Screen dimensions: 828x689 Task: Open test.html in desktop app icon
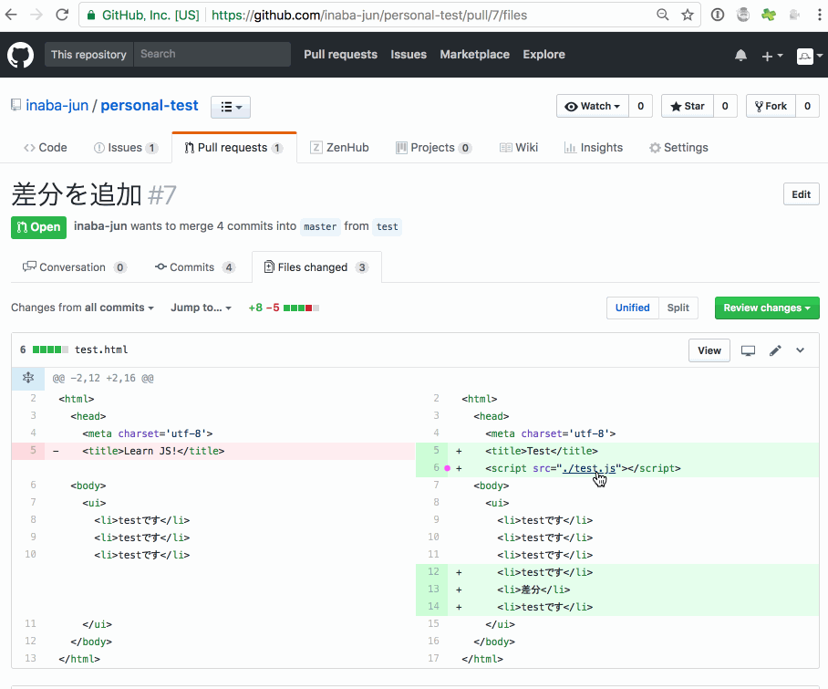click(x=748, y=350)
